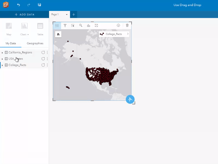Expand the College_Facts dataset
Screen dimensions: 218x164
tap(2, 65)
